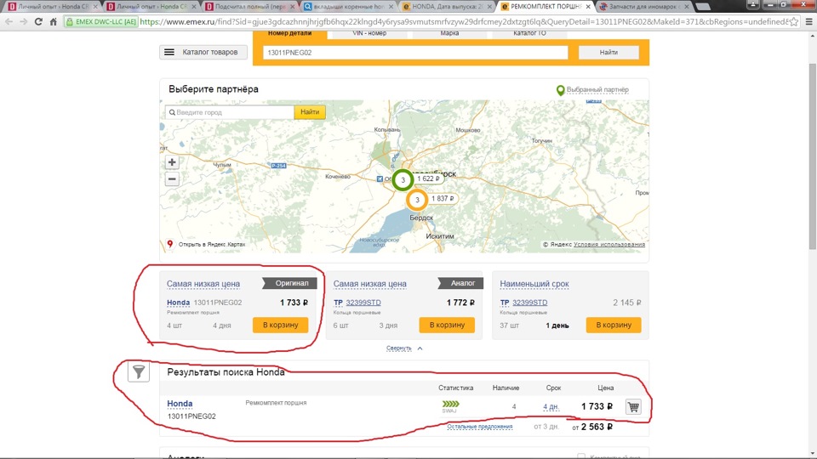The image size is (817, 459).
Task: Add TP 32399STD analog to cart
Action: (x=447, y=325)
